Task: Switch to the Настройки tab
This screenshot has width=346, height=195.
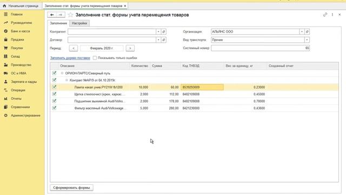Action: pos(79,23)
